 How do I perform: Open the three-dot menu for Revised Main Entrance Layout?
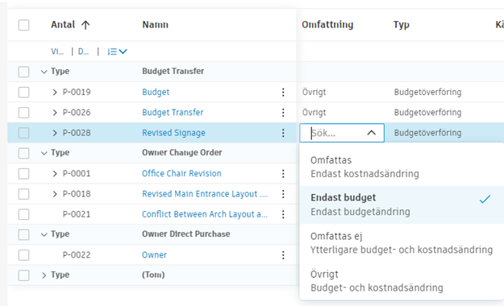pos(283,194)
